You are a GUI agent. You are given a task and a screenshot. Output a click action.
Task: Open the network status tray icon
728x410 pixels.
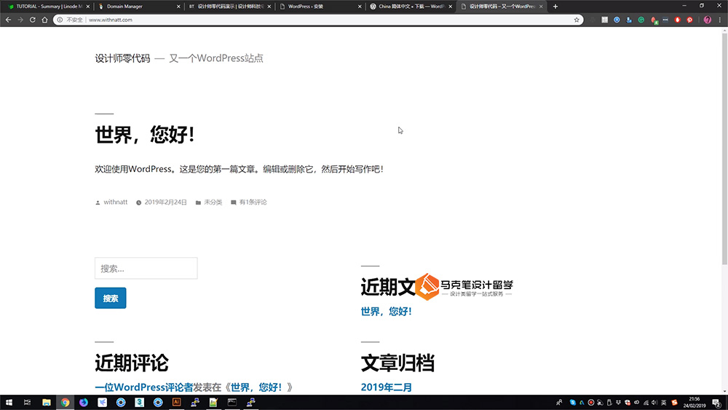click(646, 403)
